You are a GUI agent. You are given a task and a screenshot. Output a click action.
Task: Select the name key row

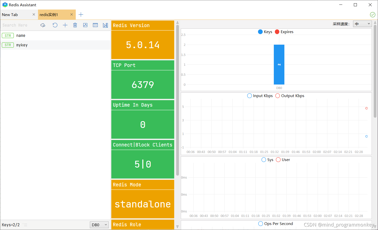click(x=55, y=36)
